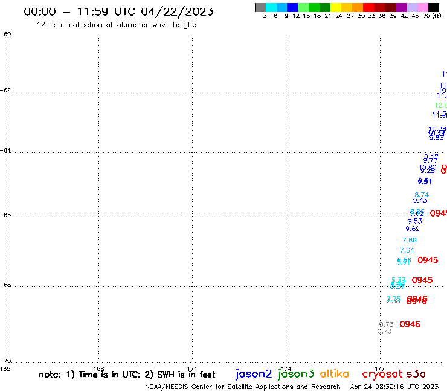Click the bright red 33 ft swatch
447x392 pixels.
pos(368,7)
